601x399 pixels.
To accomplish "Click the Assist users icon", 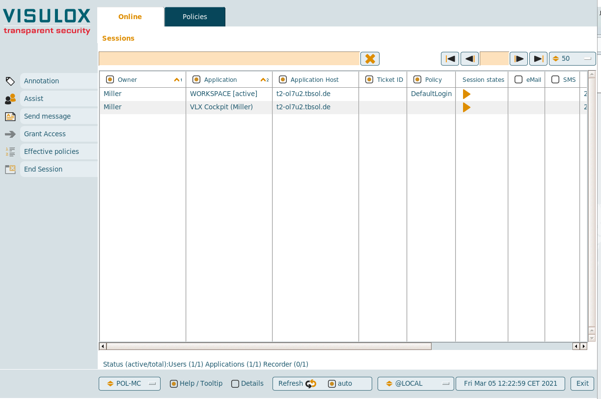I will 10,99.
